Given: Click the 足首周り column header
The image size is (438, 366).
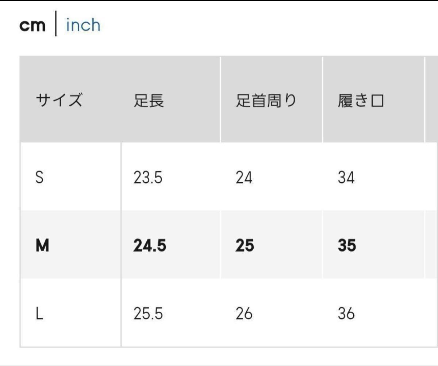Looking at the screenshot, I should [x=266, y=100].
